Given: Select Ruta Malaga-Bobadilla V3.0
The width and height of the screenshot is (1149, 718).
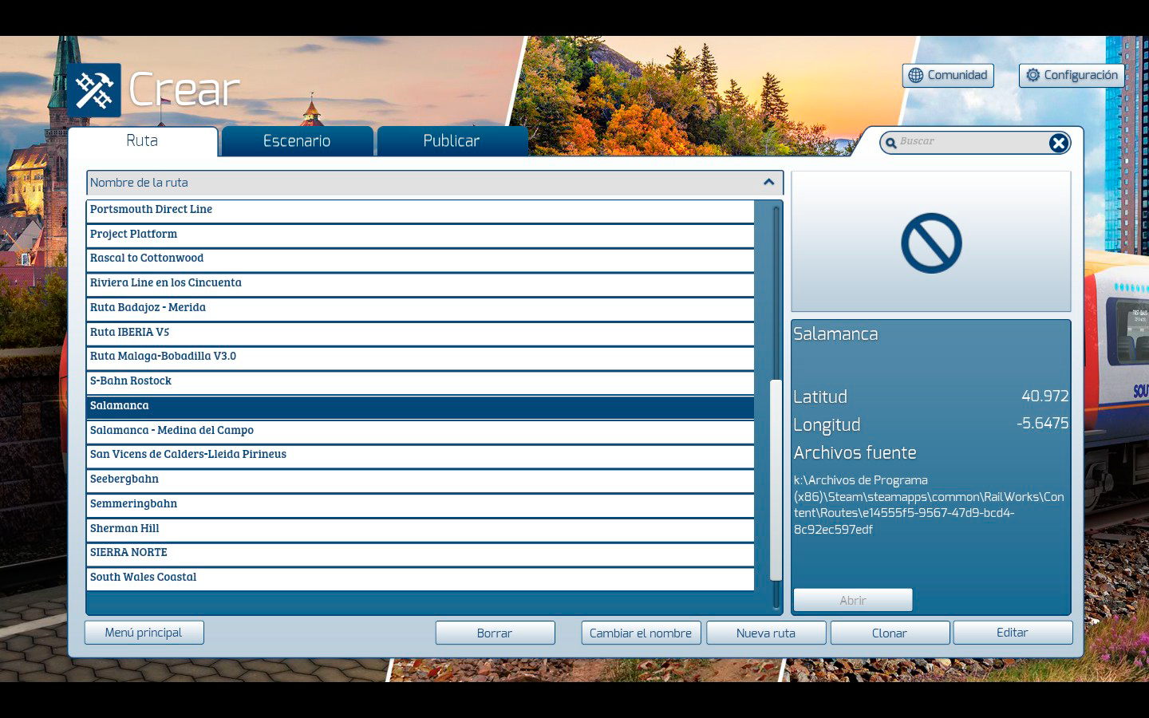Looking at the screenshot, I should click(421, 357).
